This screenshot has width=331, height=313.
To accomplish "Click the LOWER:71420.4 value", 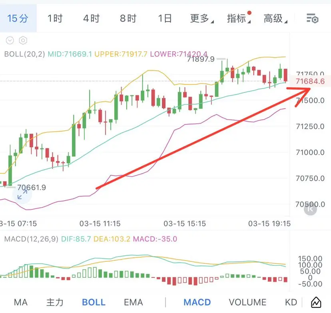I will (x=179, y=54).
